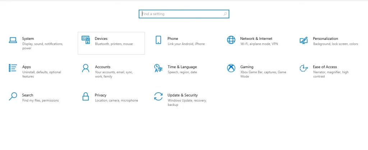
Task: Open Phone settings title
Action: [173, 39]
